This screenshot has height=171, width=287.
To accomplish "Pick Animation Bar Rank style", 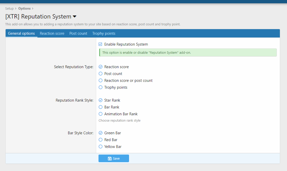I will [101, 114].
